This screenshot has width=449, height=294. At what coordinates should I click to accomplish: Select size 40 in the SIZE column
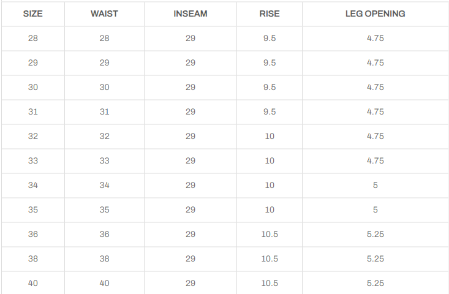pyautogui.click(x=33, y=283)
